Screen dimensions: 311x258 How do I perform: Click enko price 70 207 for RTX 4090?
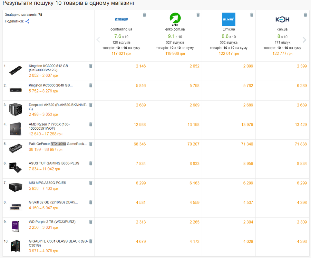(193, 144)
